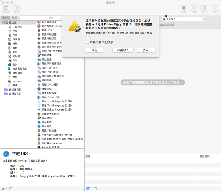221x191 pixels.
Task: Click the 停止 stop toolbar button
Action: (204, 8)
